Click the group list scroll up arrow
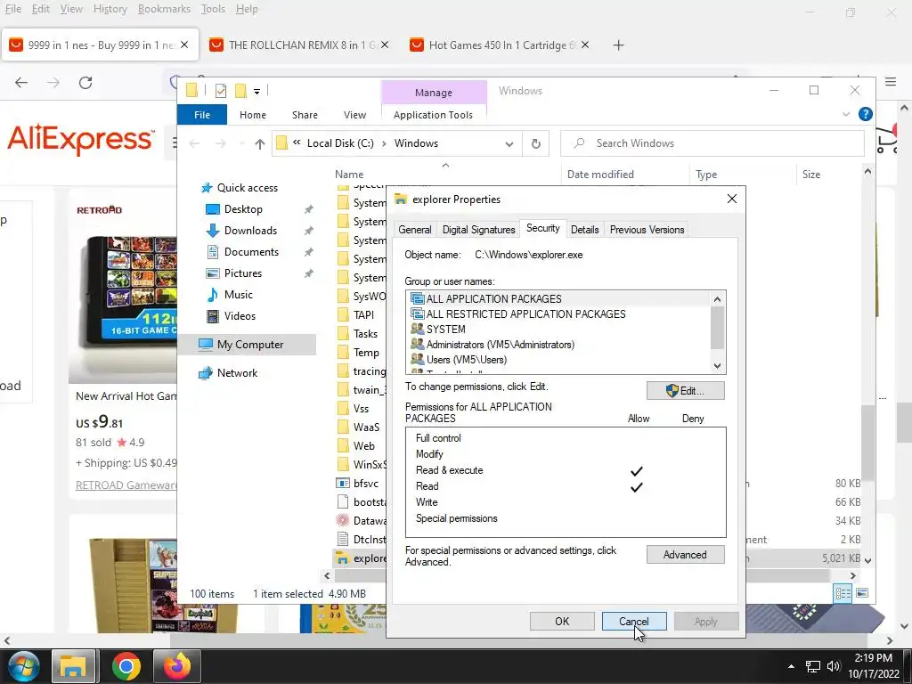Viewport: 912px width, 684px height. [717, 299]
